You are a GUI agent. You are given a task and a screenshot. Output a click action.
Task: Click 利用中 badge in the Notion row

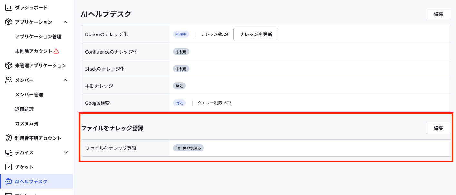(x=181, y=34)
